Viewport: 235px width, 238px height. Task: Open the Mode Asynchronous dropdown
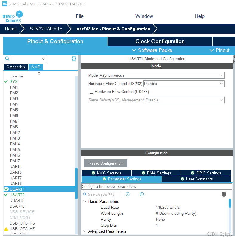pyautogui.click(x=162, y=75)
